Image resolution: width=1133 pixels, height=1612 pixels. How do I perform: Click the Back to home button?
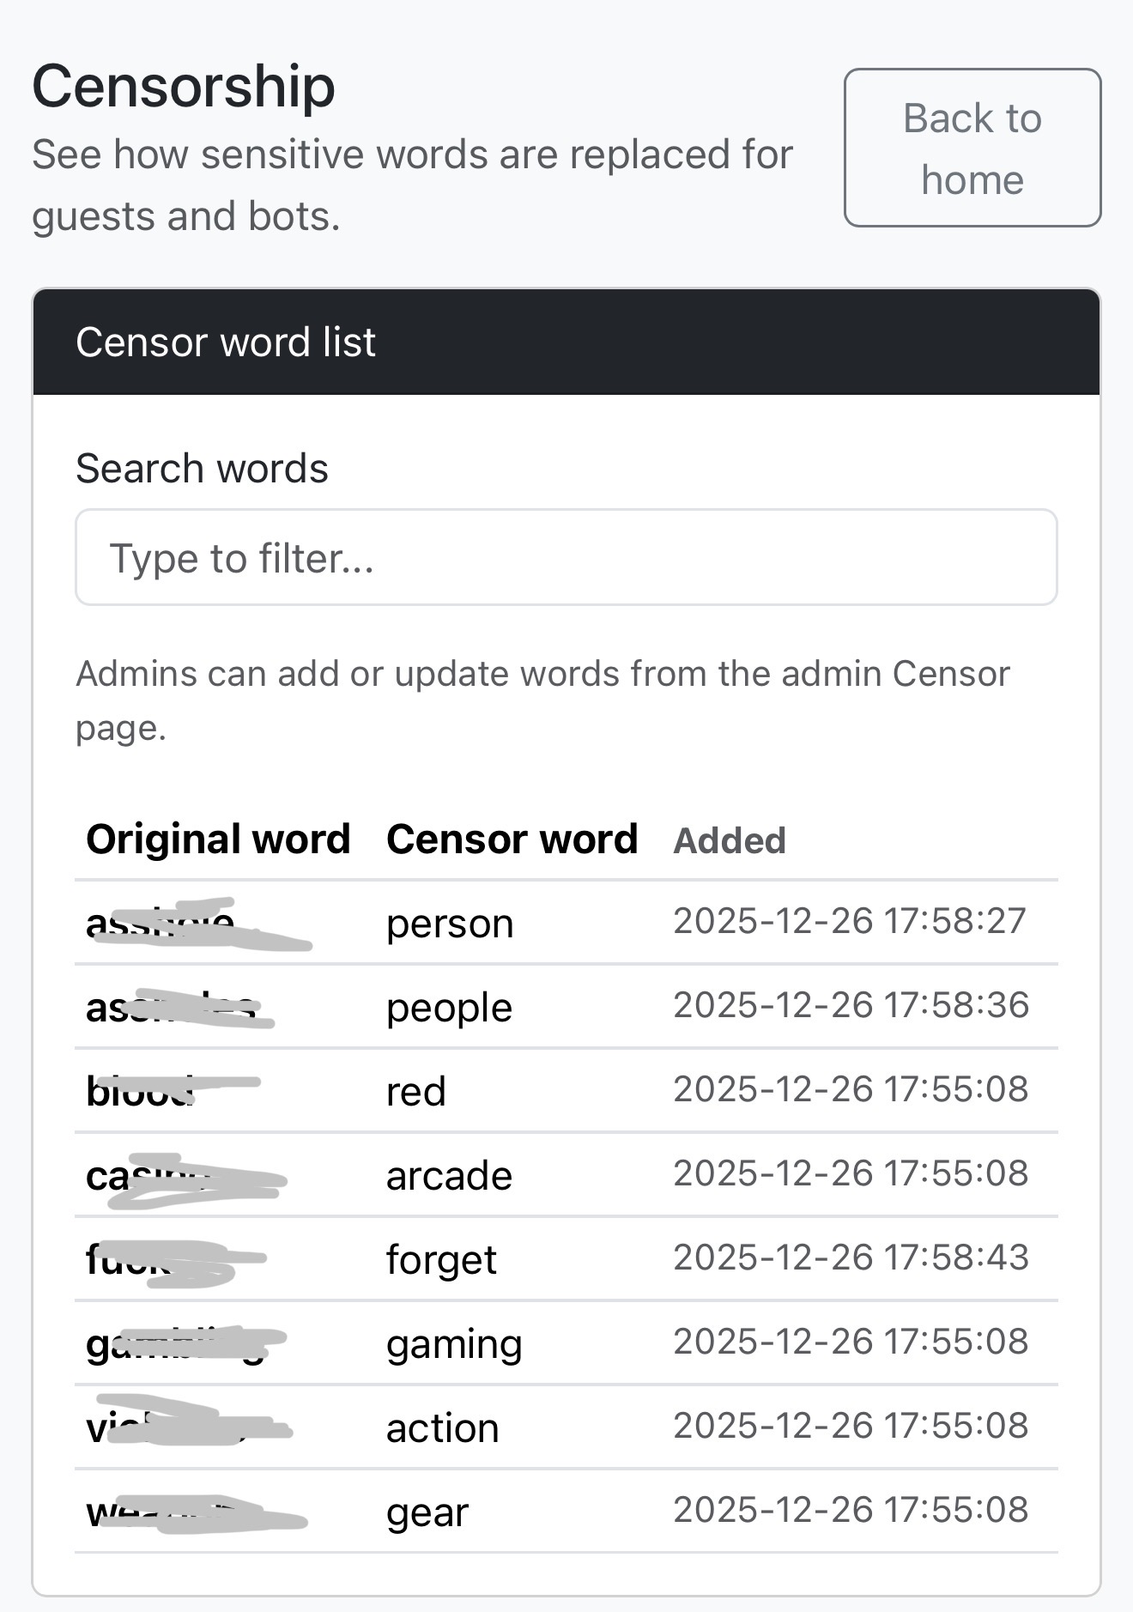972,148
